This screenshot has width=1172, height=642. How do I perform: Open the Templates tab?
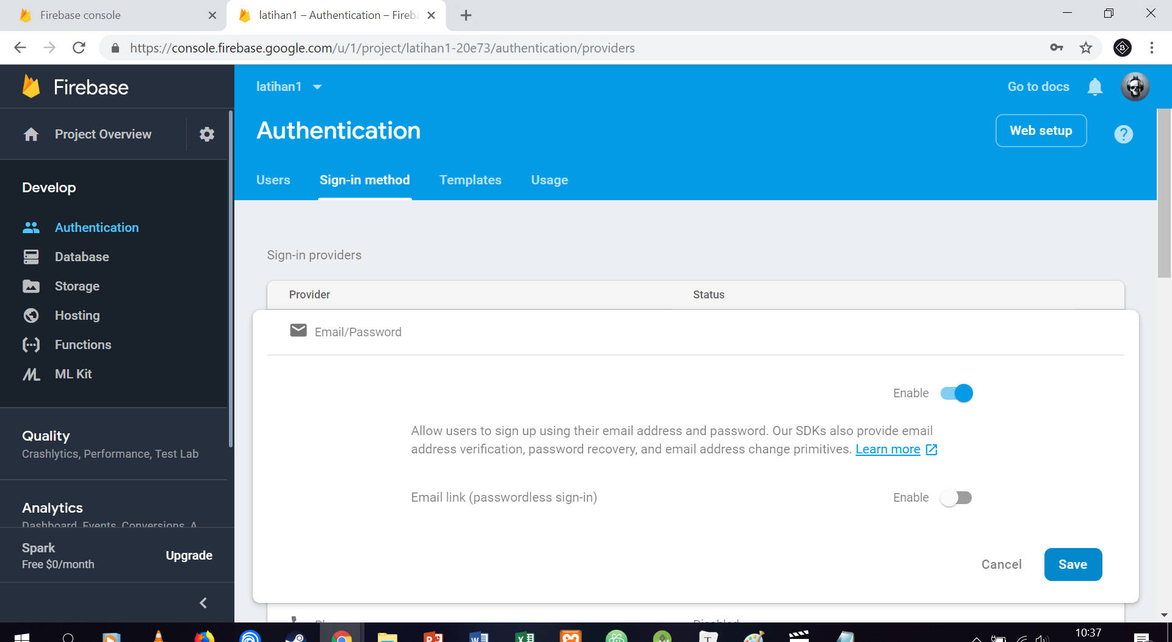point(470,180)
